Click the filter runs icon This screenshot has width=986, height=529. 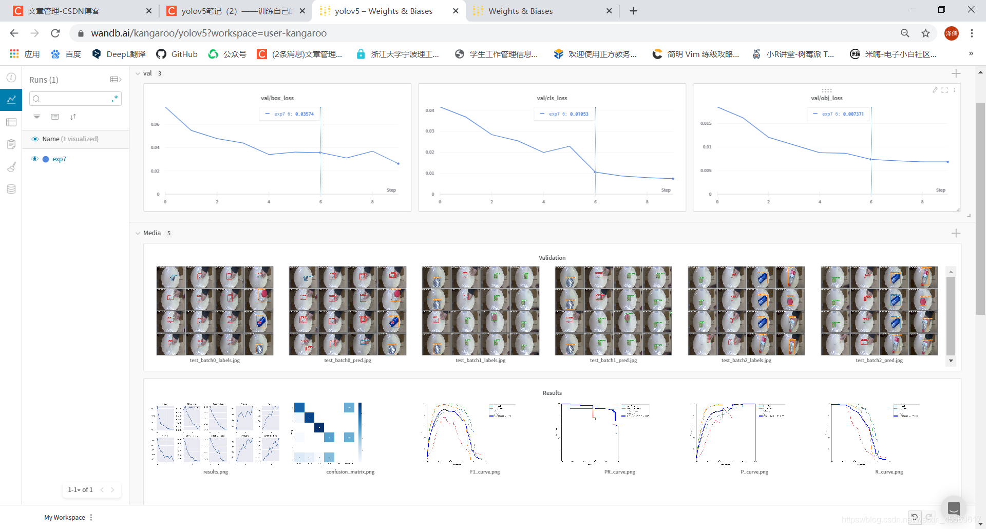(37, 117)
